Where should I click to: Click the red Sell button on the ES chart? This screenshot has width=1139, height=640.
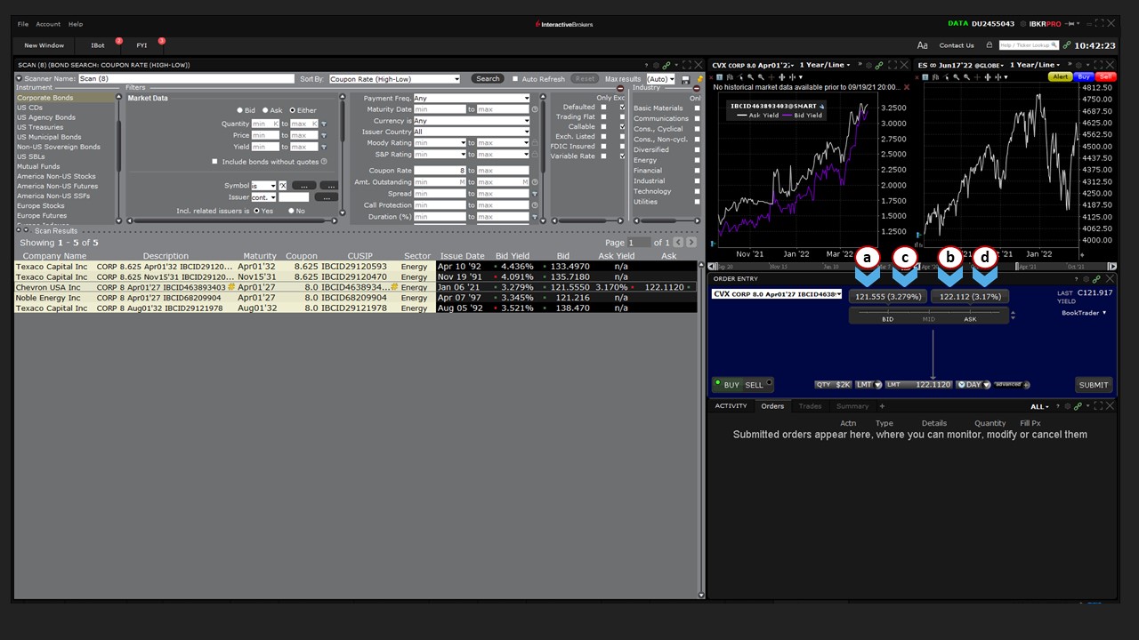(1106, 77)
